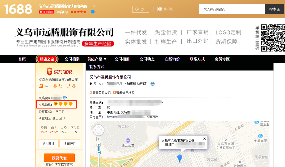Click the 响应 22% rating value
Screen dimensions: 285x167
pyautogui.click(x=54, y=132)
